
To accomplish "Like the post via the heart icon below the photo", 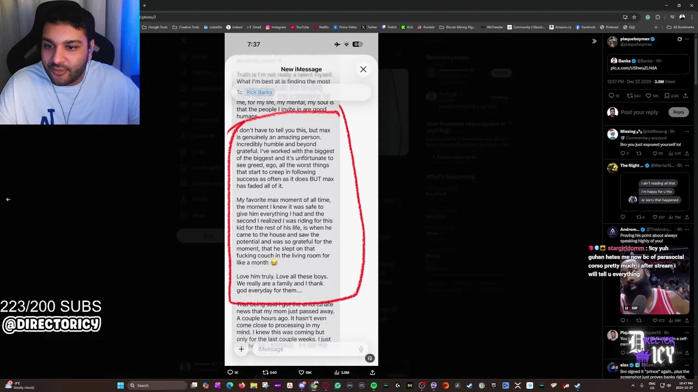I will pyautogui.click(x=305, y=372).
